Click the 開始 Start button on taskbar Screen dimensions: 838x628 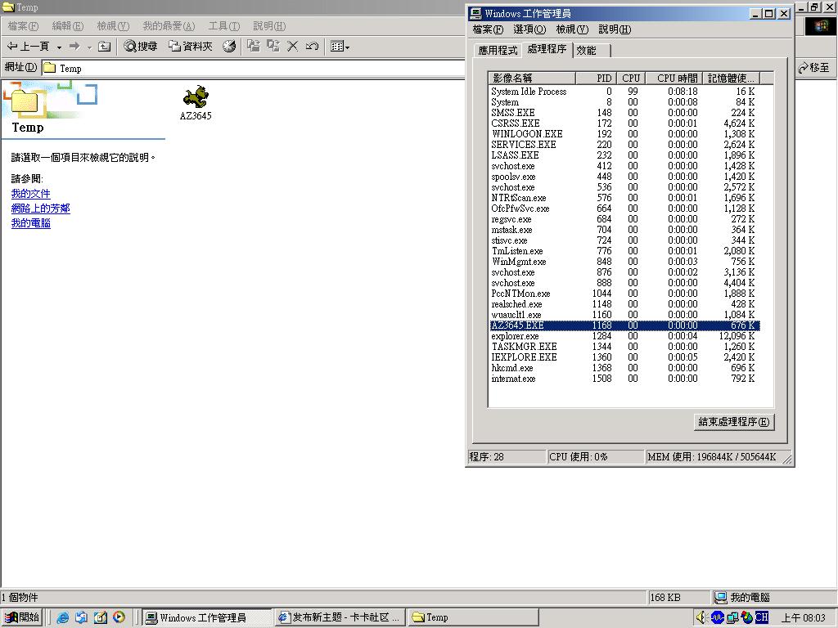[22, 617]
